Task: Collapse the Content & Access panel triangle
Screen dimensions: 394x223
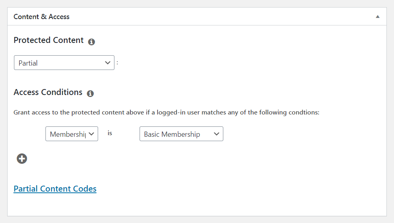Action: click(377, 17)
